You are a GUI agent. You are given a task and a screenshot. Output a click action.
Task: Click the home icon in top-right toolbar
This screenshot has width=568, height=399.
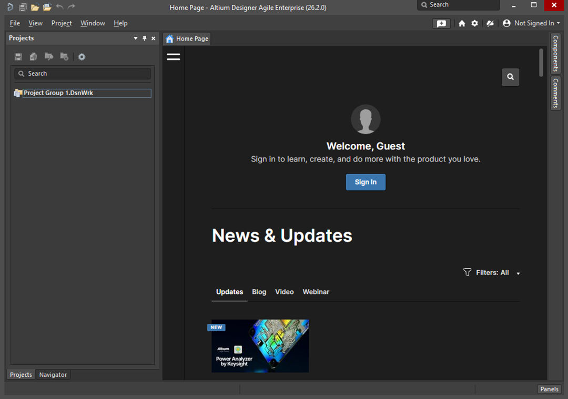coord(462,23)
